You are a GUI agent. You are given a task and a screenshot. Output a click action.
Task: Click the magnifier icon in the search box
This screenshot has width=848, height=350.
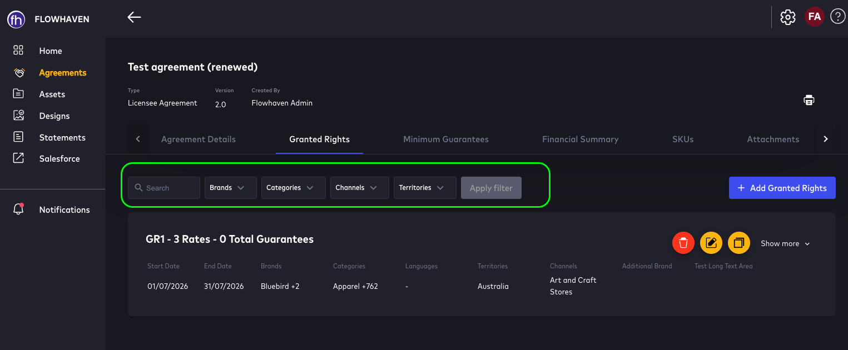(x=139, y=188)
